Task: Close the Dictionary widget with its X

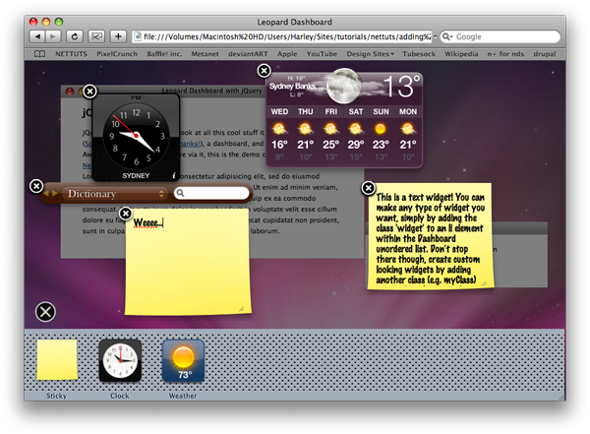Action: [36, 186]
